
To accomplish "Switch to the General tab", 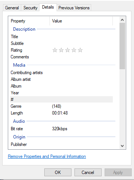I will (x=12, y=8).
